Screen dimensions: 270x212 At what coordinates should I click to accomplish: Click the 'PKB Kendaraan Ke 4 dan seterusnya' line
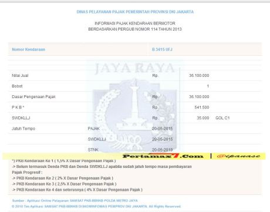(77, 190)
